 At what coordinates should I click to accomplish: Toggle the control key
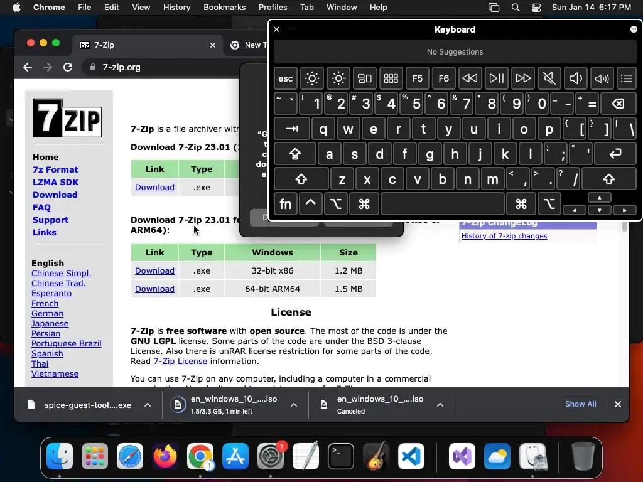pos(310,204)
